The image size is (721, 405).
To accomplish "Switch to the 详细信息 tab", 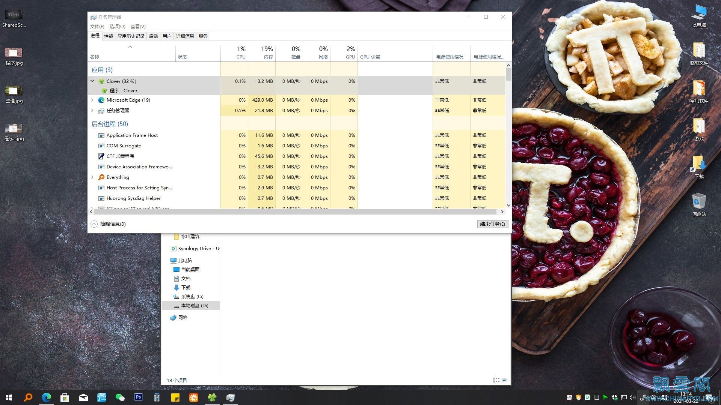I will [x=185, y=36].
